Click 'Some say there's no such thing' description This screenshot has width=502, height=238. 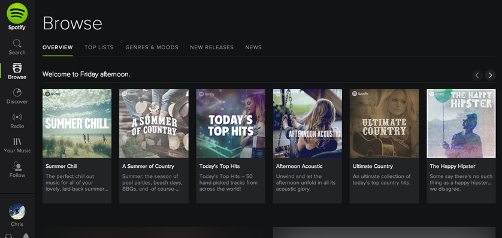click(461, 183)
